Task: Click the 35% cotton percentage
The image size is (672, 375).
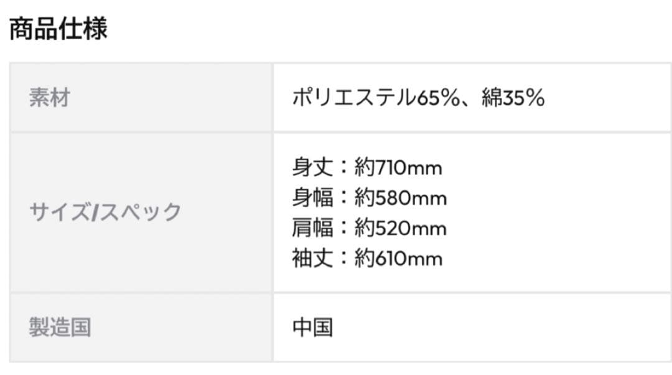Action: (525, 98)
